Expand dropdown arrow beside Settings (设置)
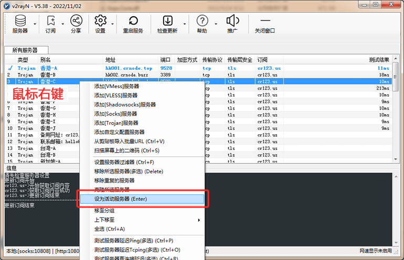This screenshot has width=404, height=260. pos(113,24)
